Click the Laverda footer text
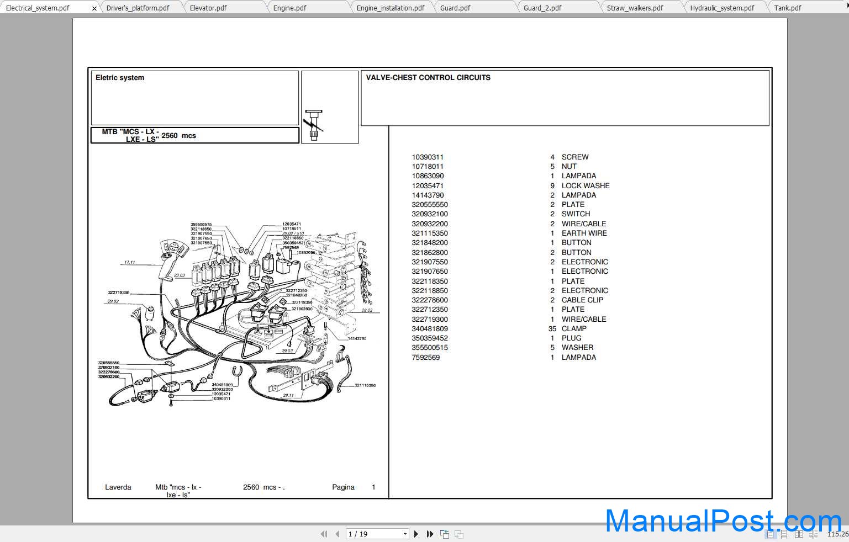This screenshot has width=849, height=542. [x=118, y=487]
